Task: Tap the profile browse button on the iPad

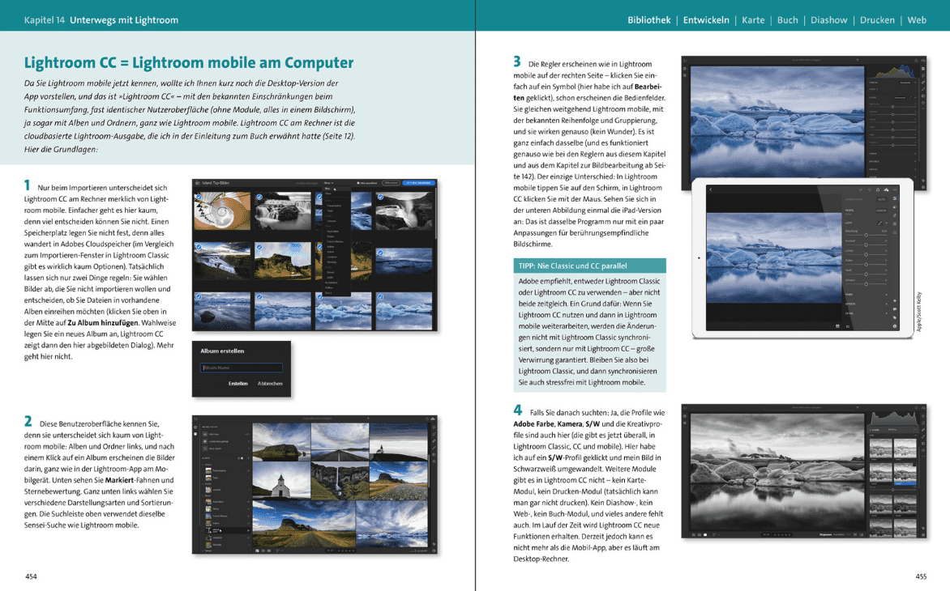Action: tap(881, 210)
